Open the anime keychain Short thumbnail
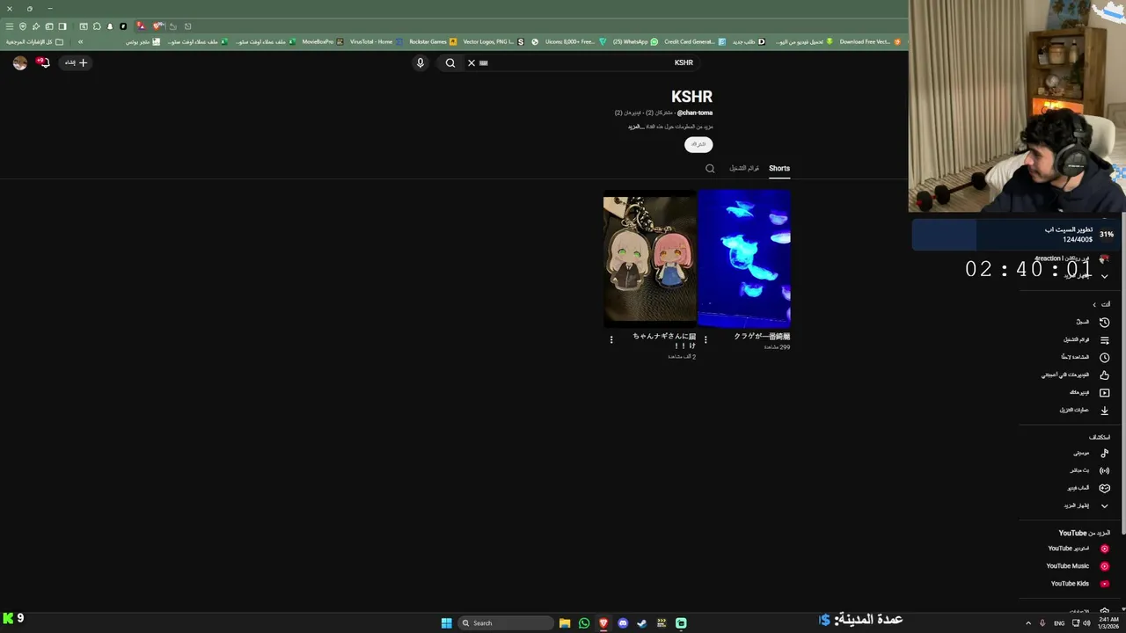This screenshot has height=633, width=1126. 649,258
